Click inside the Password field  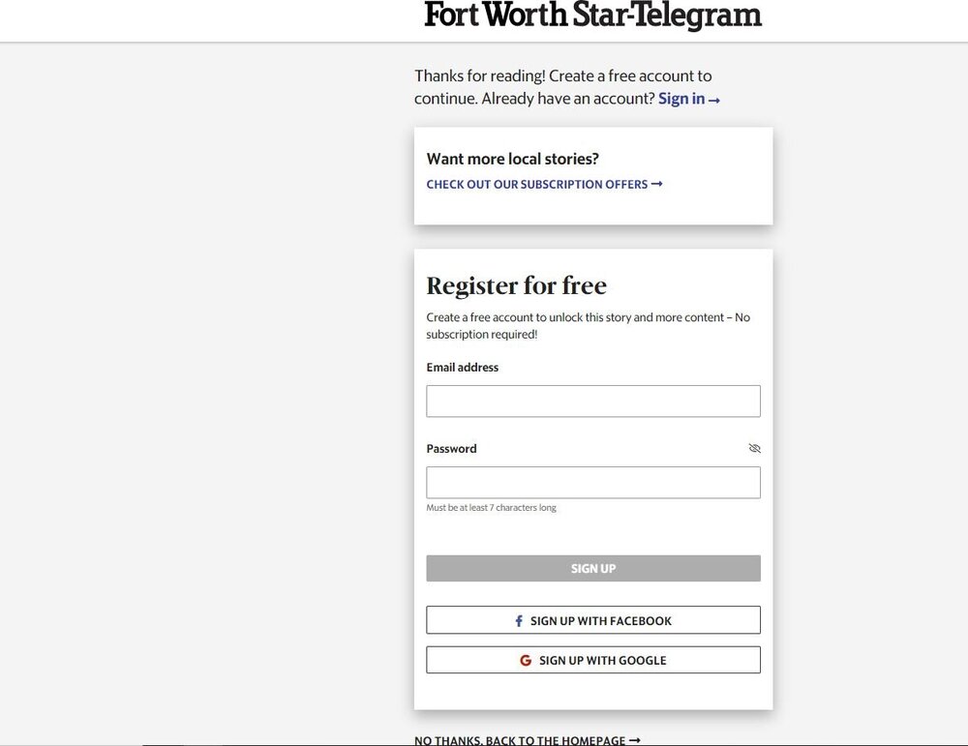(x=593, y=482)
